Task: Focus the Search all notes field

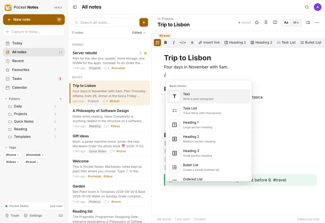Action: point(105,22)
